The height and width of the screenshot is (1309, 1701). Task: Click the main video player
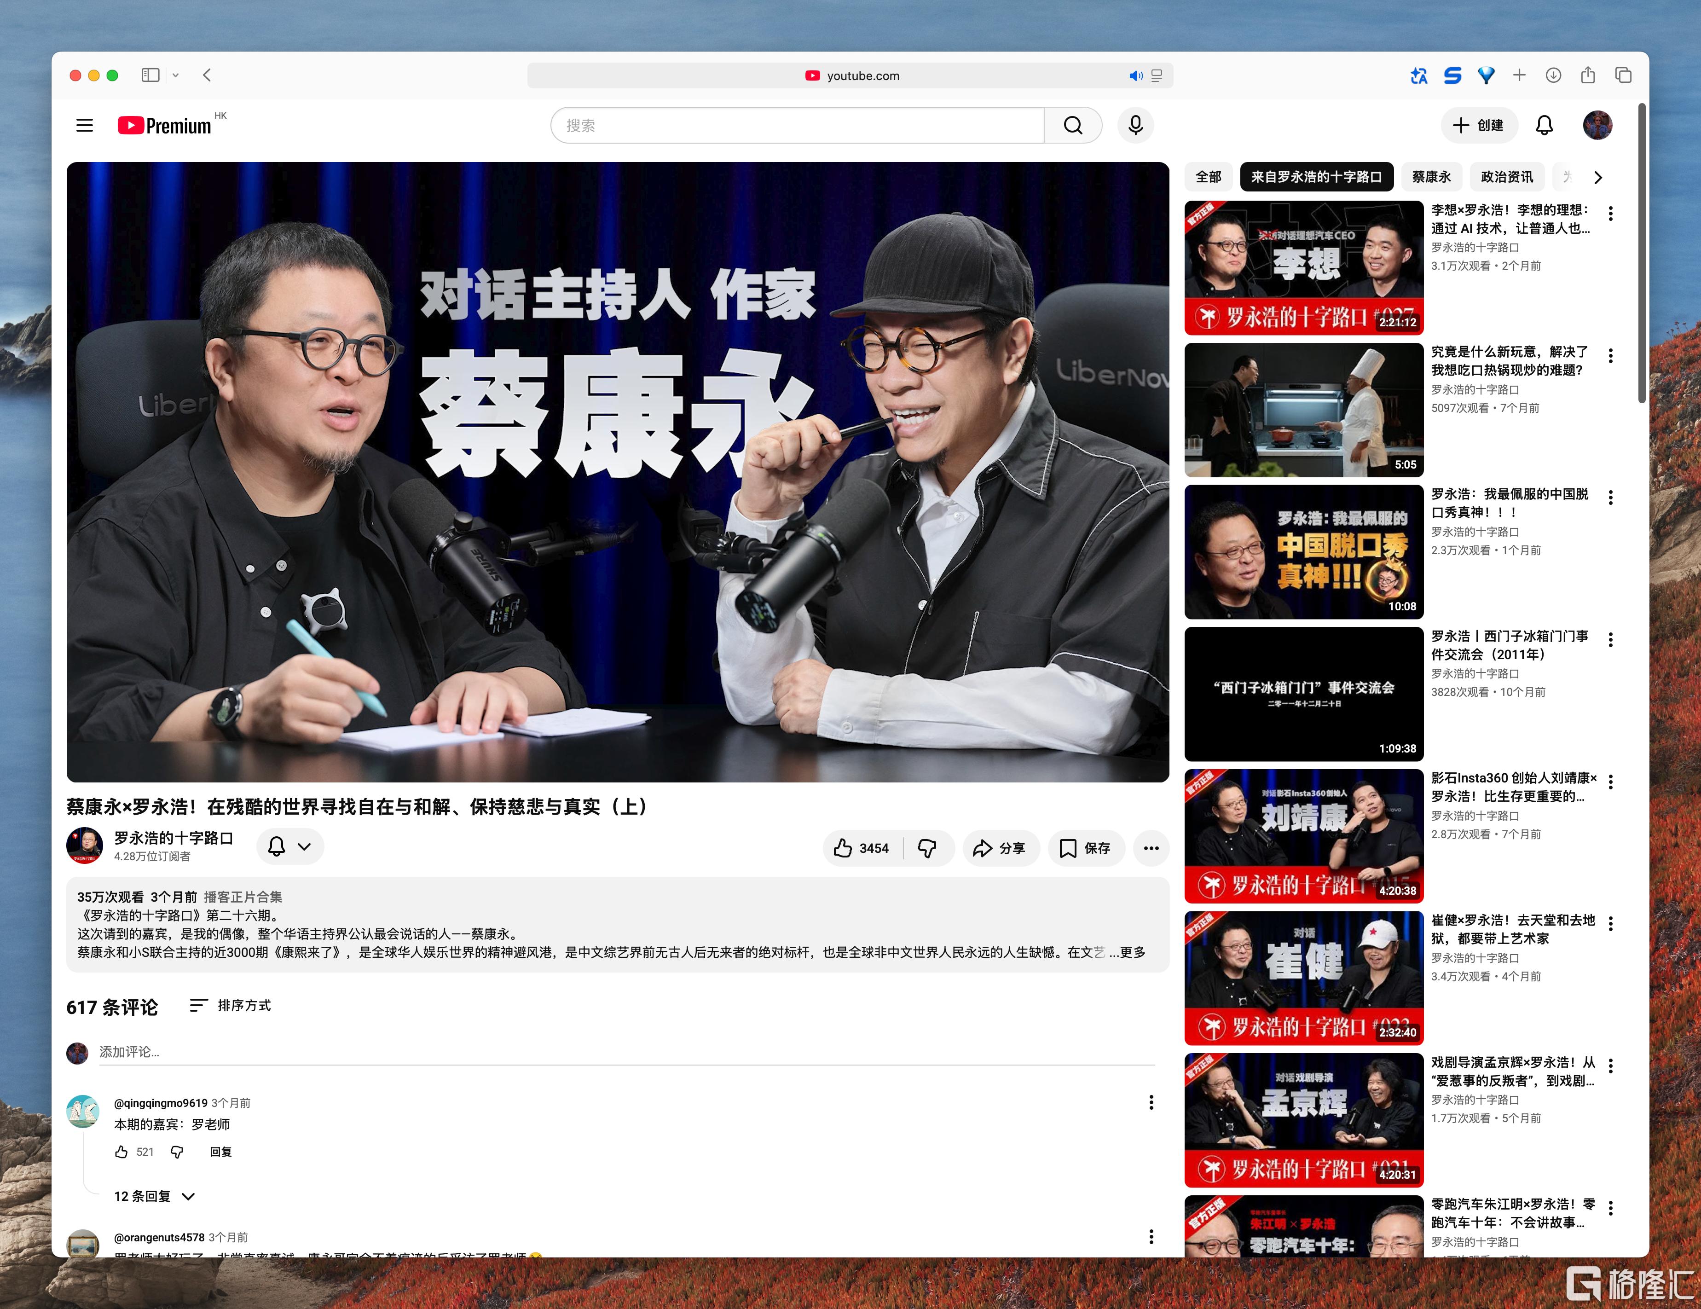point(618,472)
